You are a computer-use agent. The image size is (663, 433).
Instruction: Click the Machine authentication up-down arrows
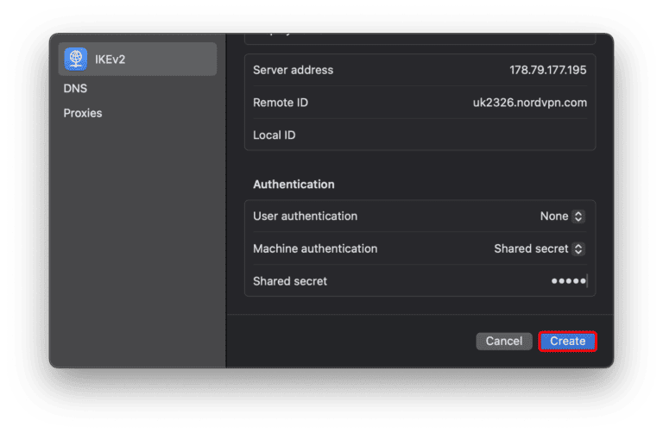coord(578,248)
